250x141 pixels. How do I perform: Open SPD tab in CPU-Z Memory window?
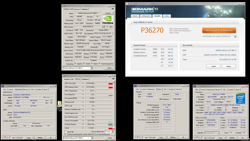[x=165, y=89]
